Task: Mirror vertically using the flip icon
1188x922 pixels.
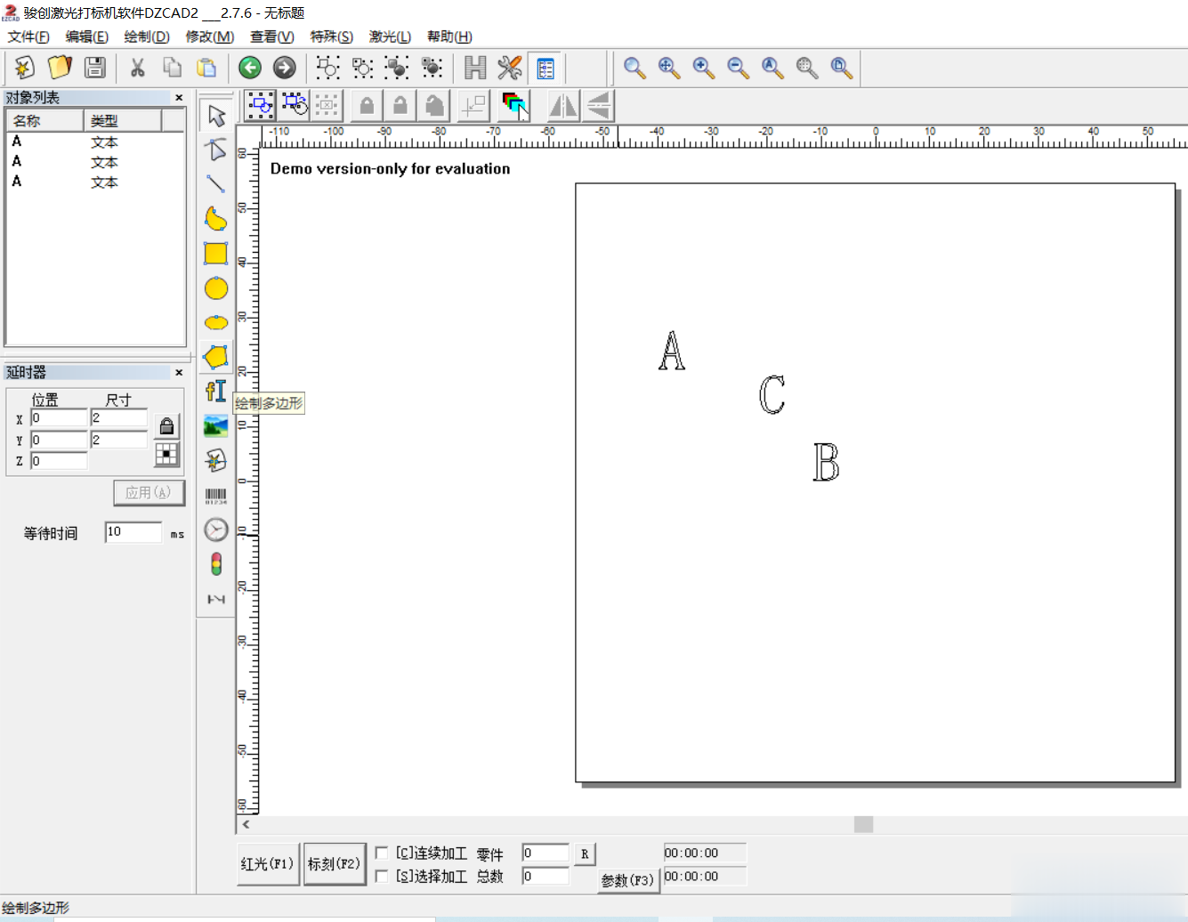Action: point(598,106)
